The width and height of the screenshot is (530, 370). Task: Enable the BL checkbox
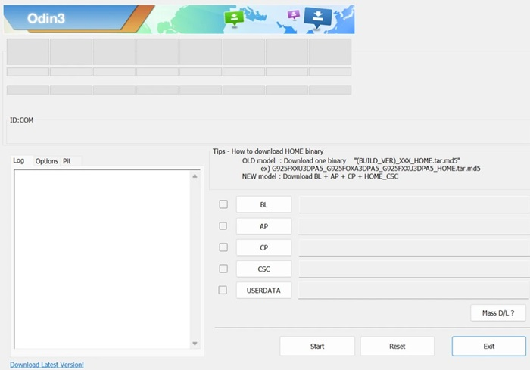[x=223, y=204]
